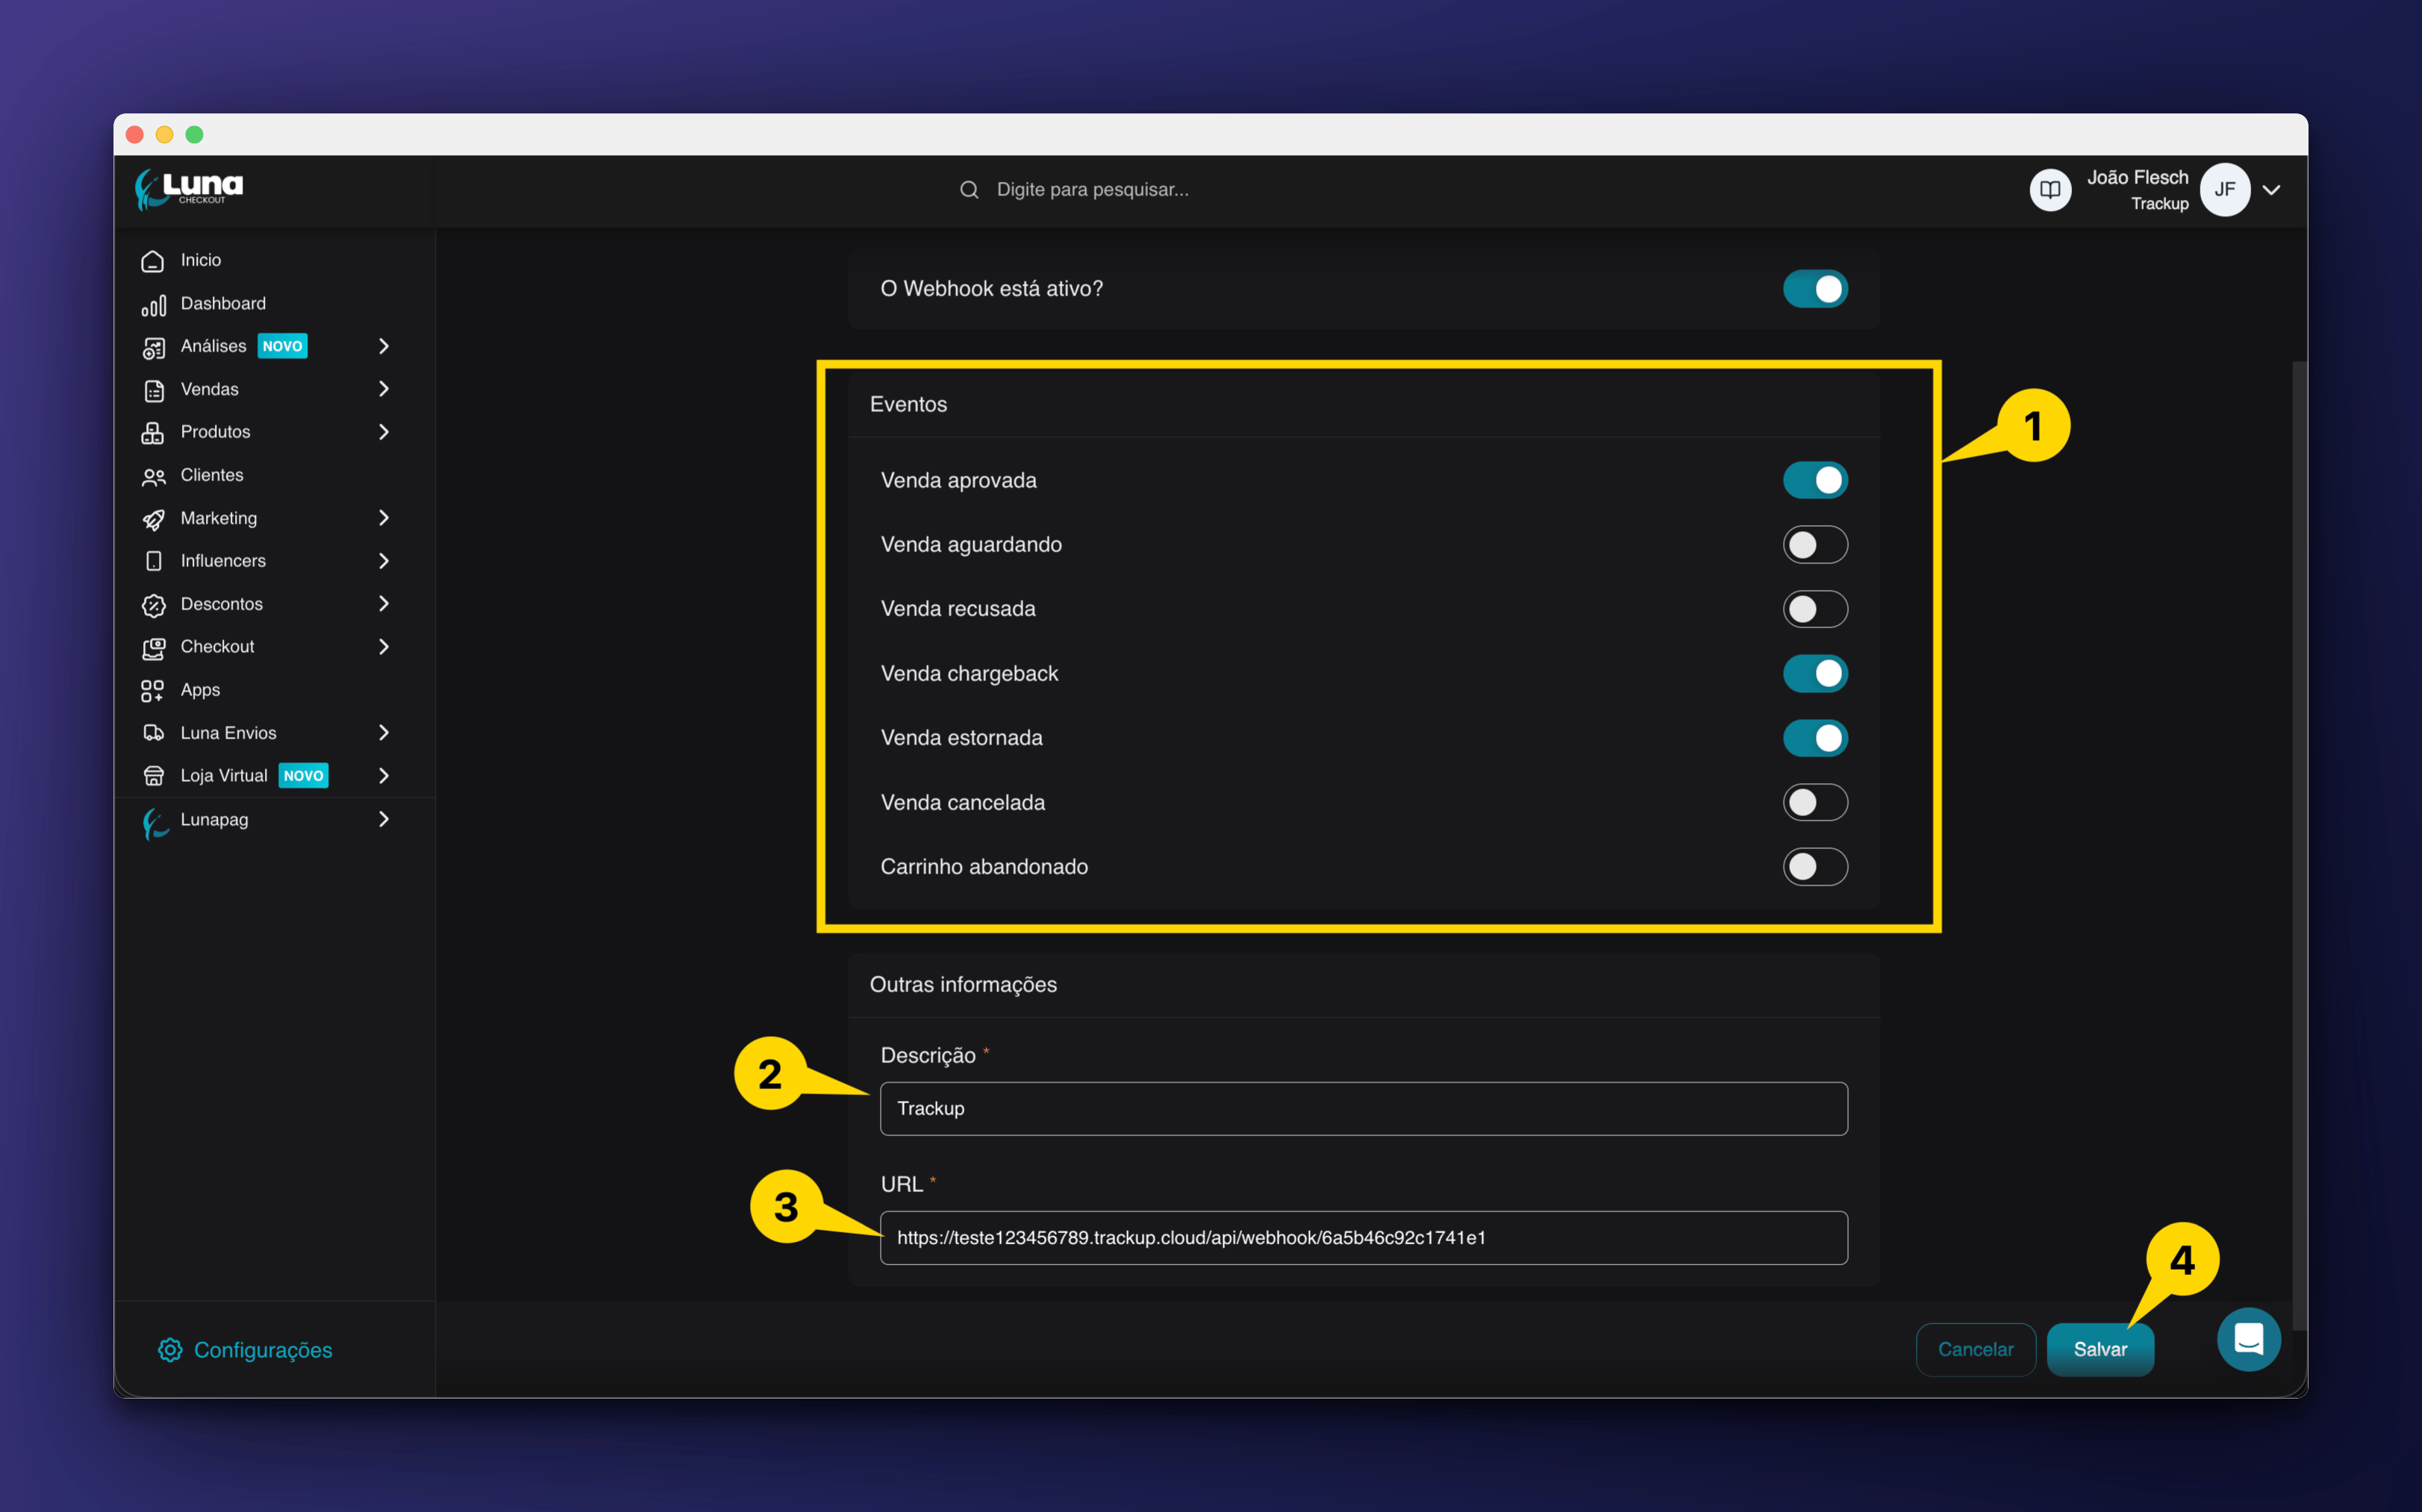Screen dimensions: 2422x1512
Task: Click the Marketing rocket icon
Action: pos(153,519)
